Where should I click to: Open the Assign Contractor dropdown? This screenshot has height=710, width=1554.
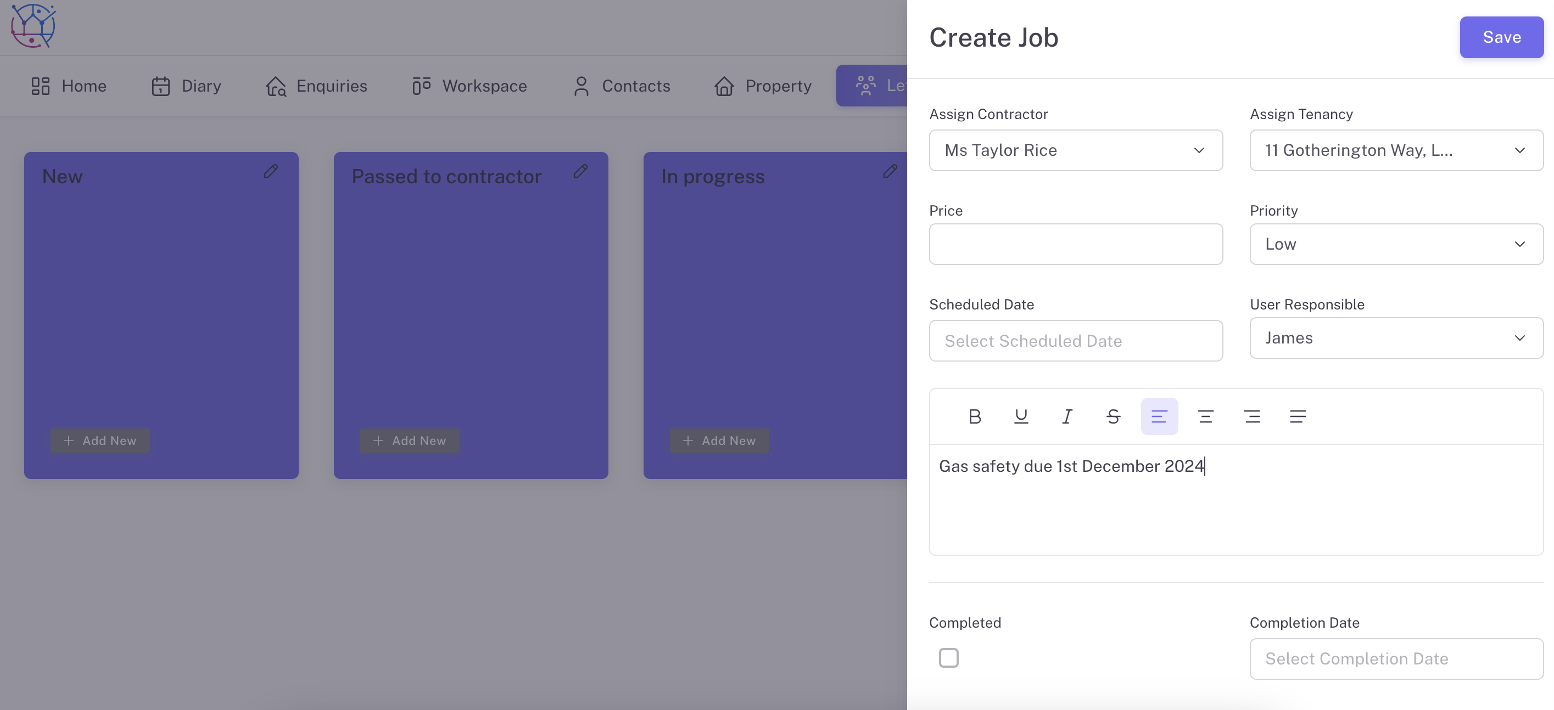coord(1076,150)
